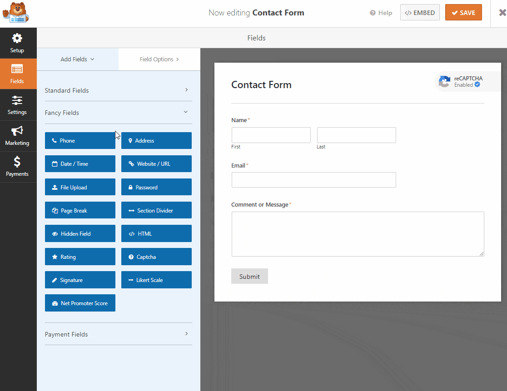Add a Signature field

click(80, 280)
